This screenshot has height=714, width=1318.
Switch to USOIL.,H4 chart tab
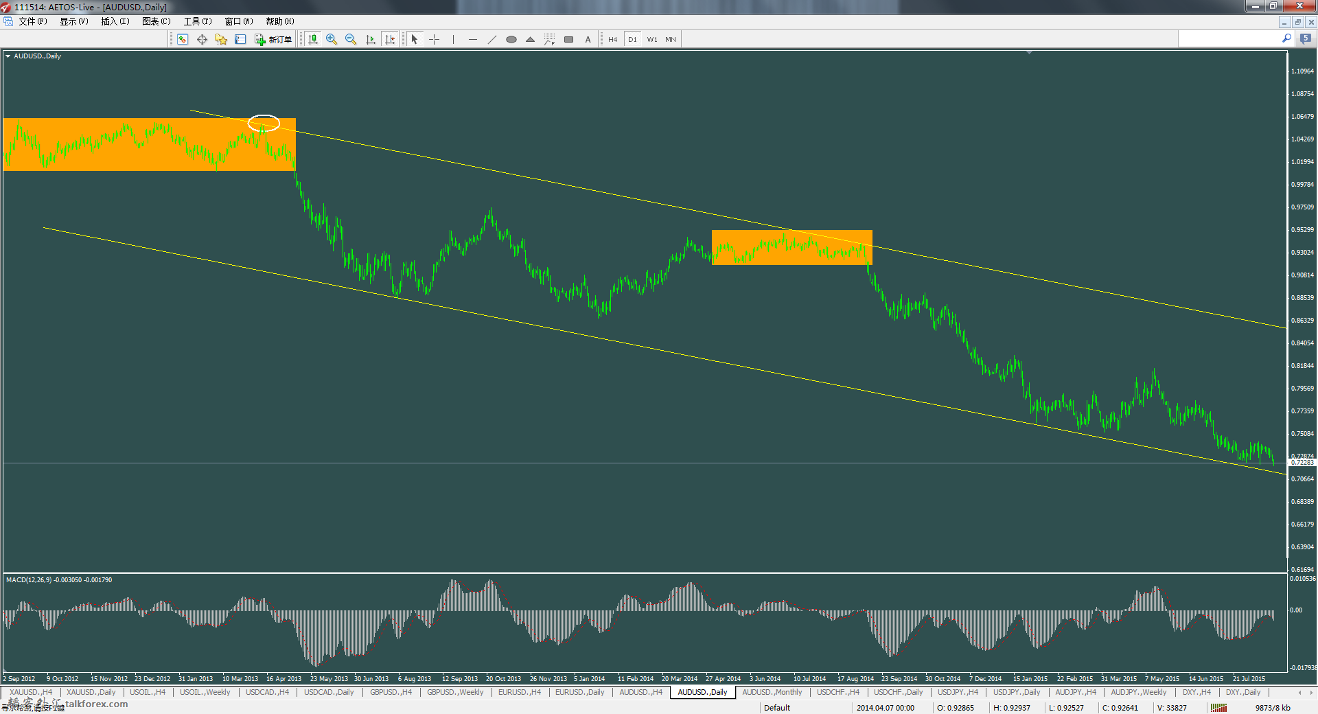[x=148, y=692]
